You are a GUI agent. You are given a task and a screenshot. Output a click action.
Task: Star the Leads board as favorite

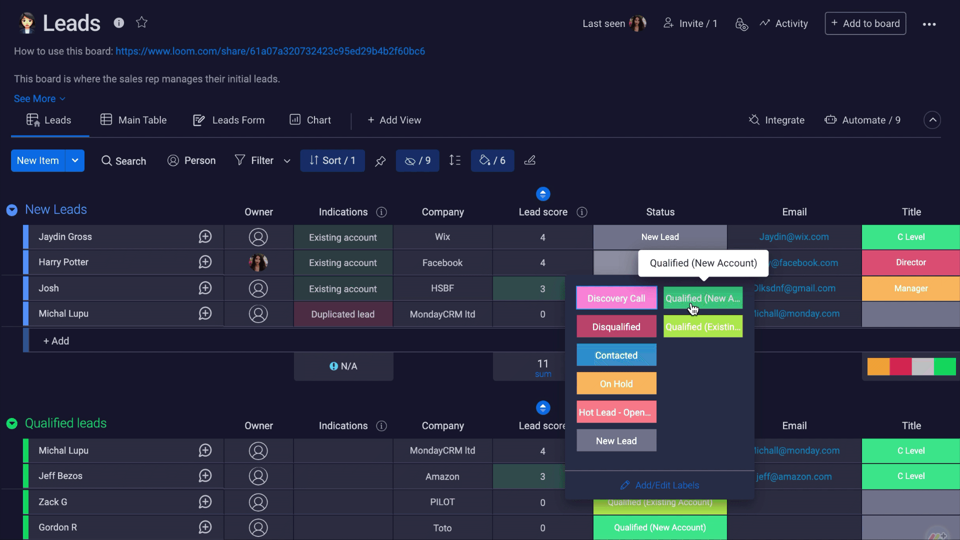[x=141, y=22]
